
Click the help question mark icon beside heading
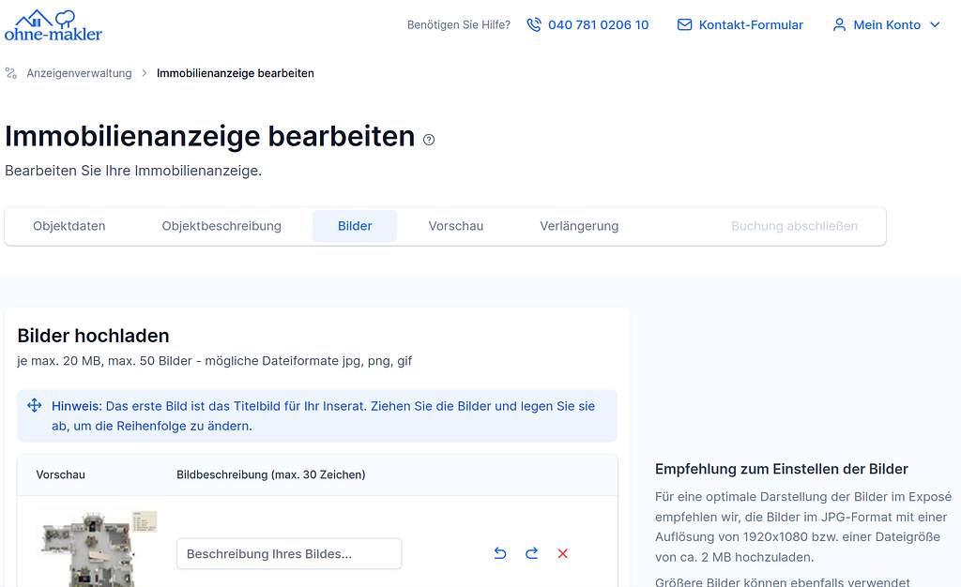point(429,140)
